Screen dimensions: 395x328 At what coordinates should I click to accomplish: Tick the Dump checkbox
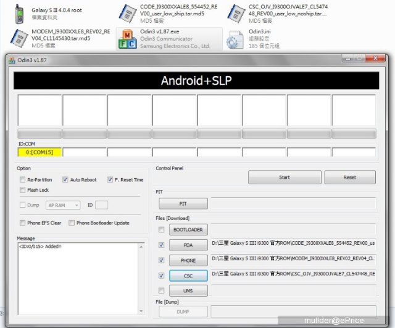click(x=22, y=205)
